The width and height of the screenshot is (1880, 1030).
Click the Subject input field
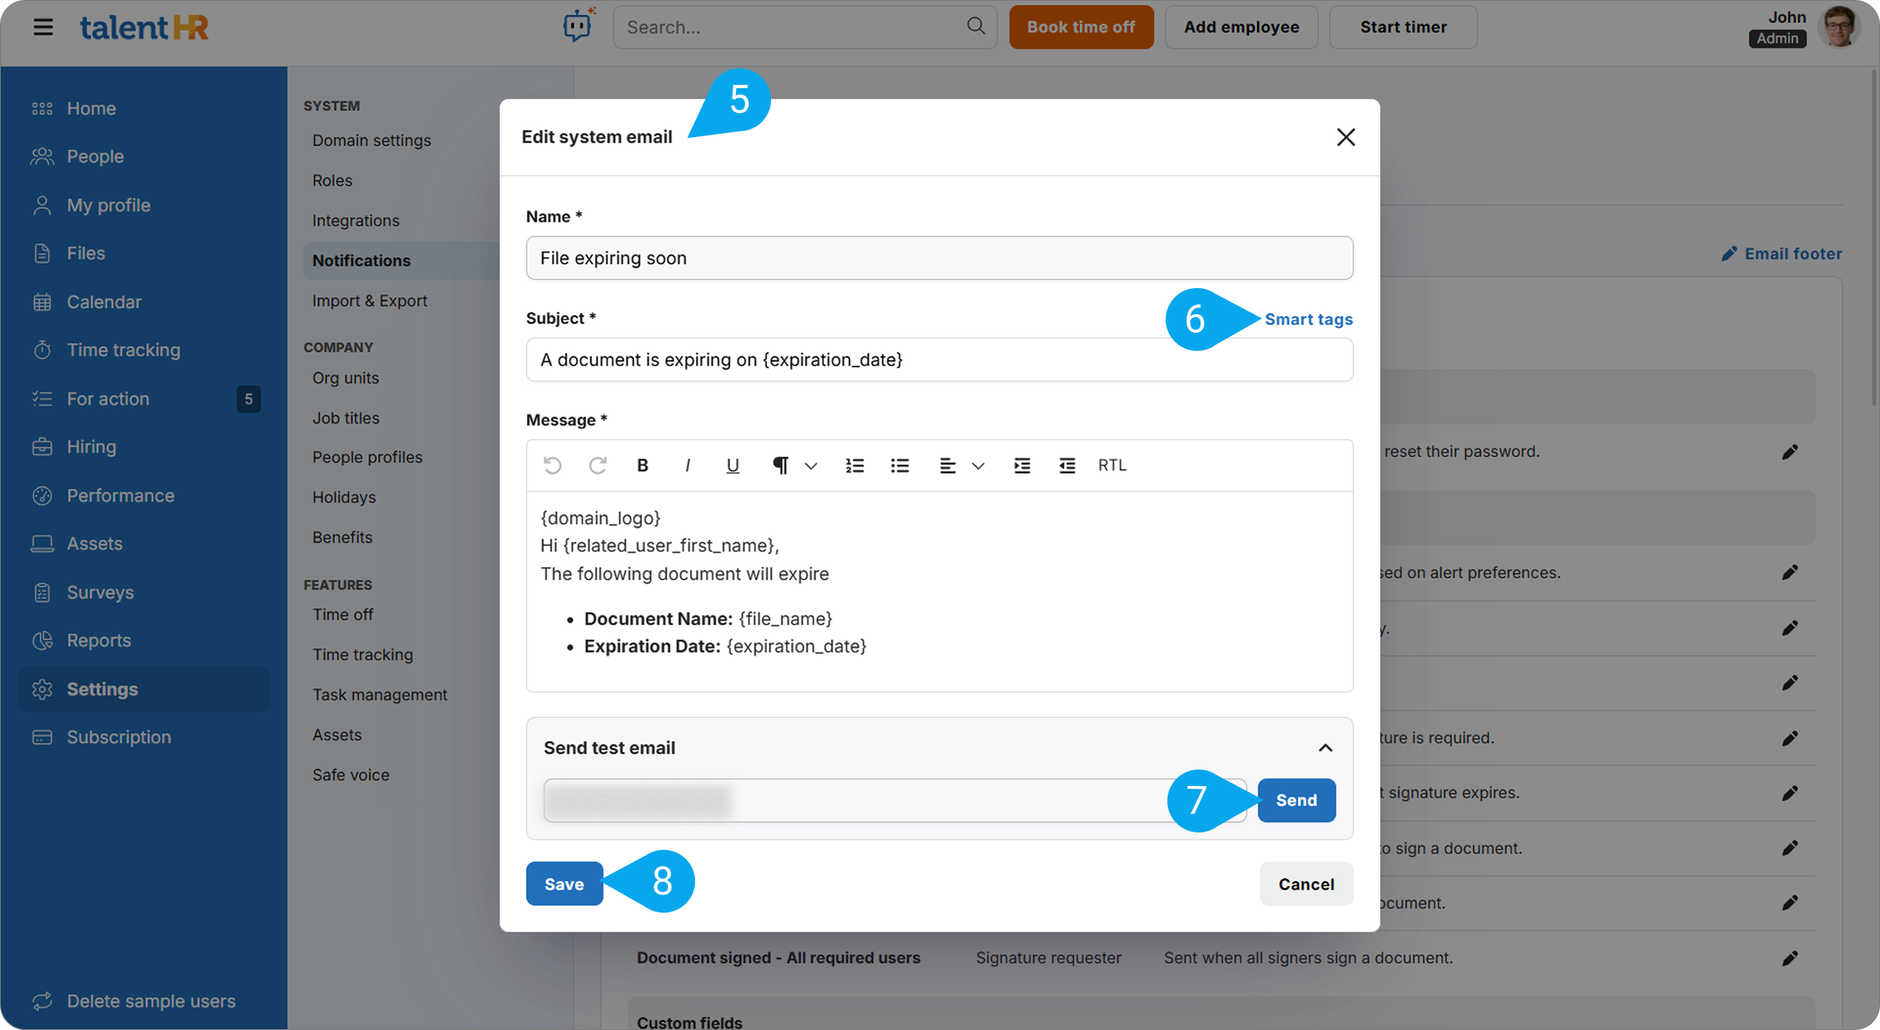[939, 360]
